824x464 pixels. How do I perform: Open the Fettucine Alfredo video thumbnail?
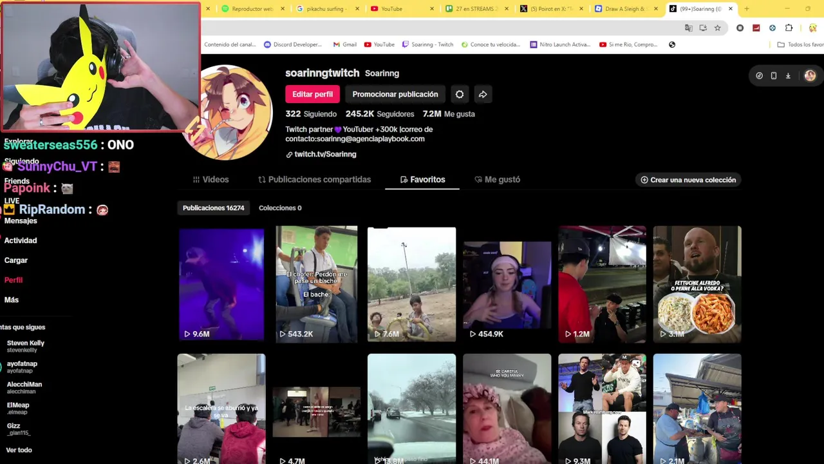coord(697,284)
